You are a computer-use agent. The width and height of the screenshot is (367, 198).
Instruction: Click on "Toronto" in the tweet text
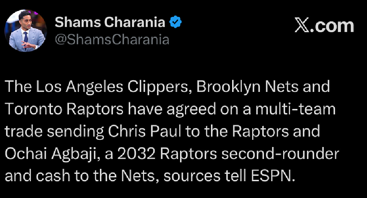[x=34, y=109]
